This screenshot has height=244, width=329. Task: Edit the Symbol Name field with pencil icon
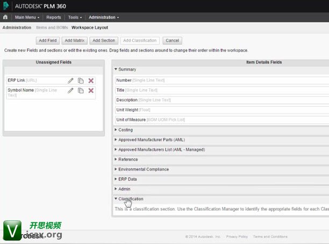click(70, 90)
